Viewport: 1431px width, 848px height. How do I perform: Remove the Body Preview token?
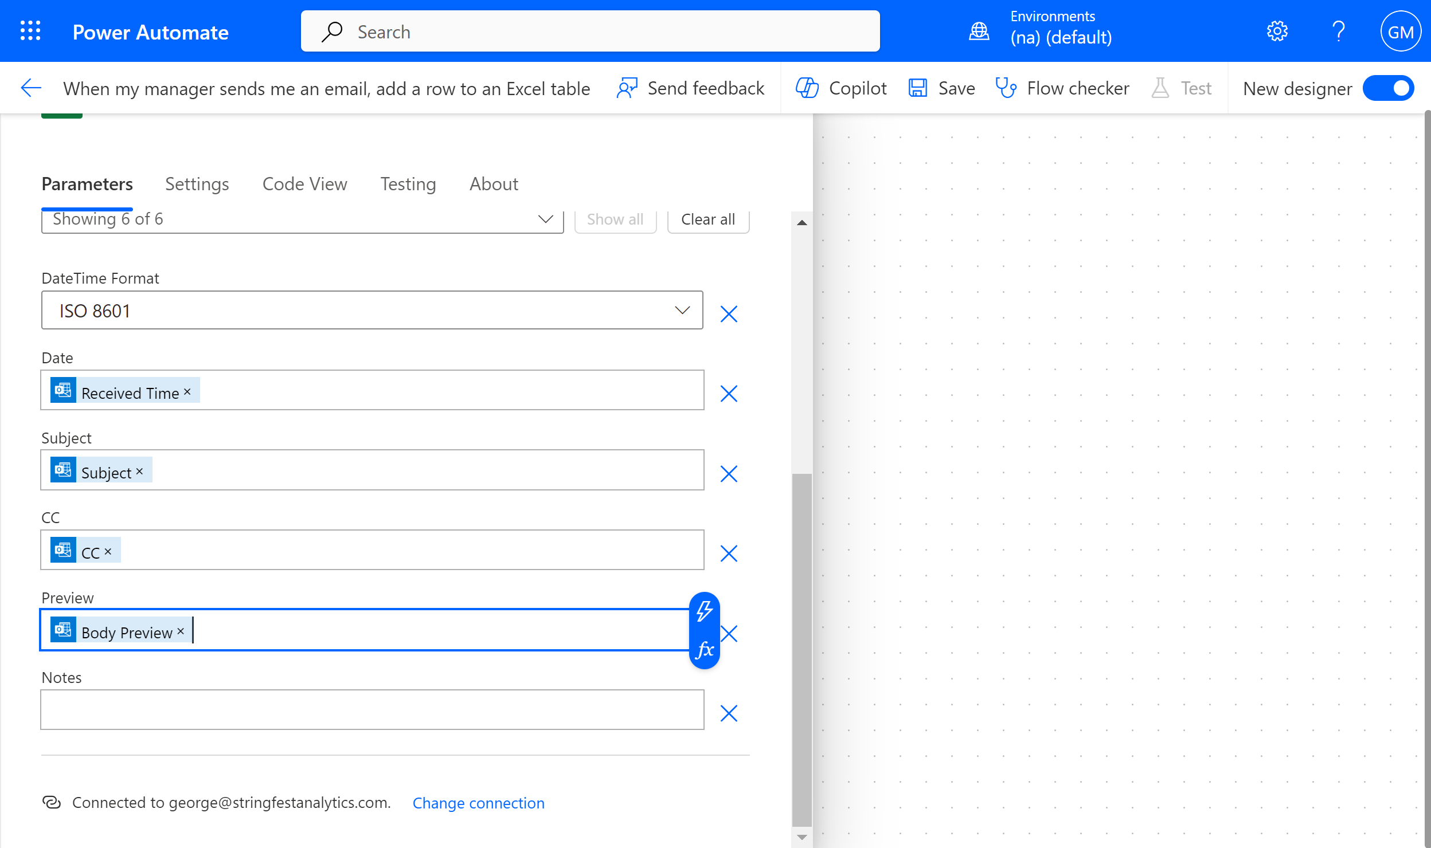click(x=181, y=631)
